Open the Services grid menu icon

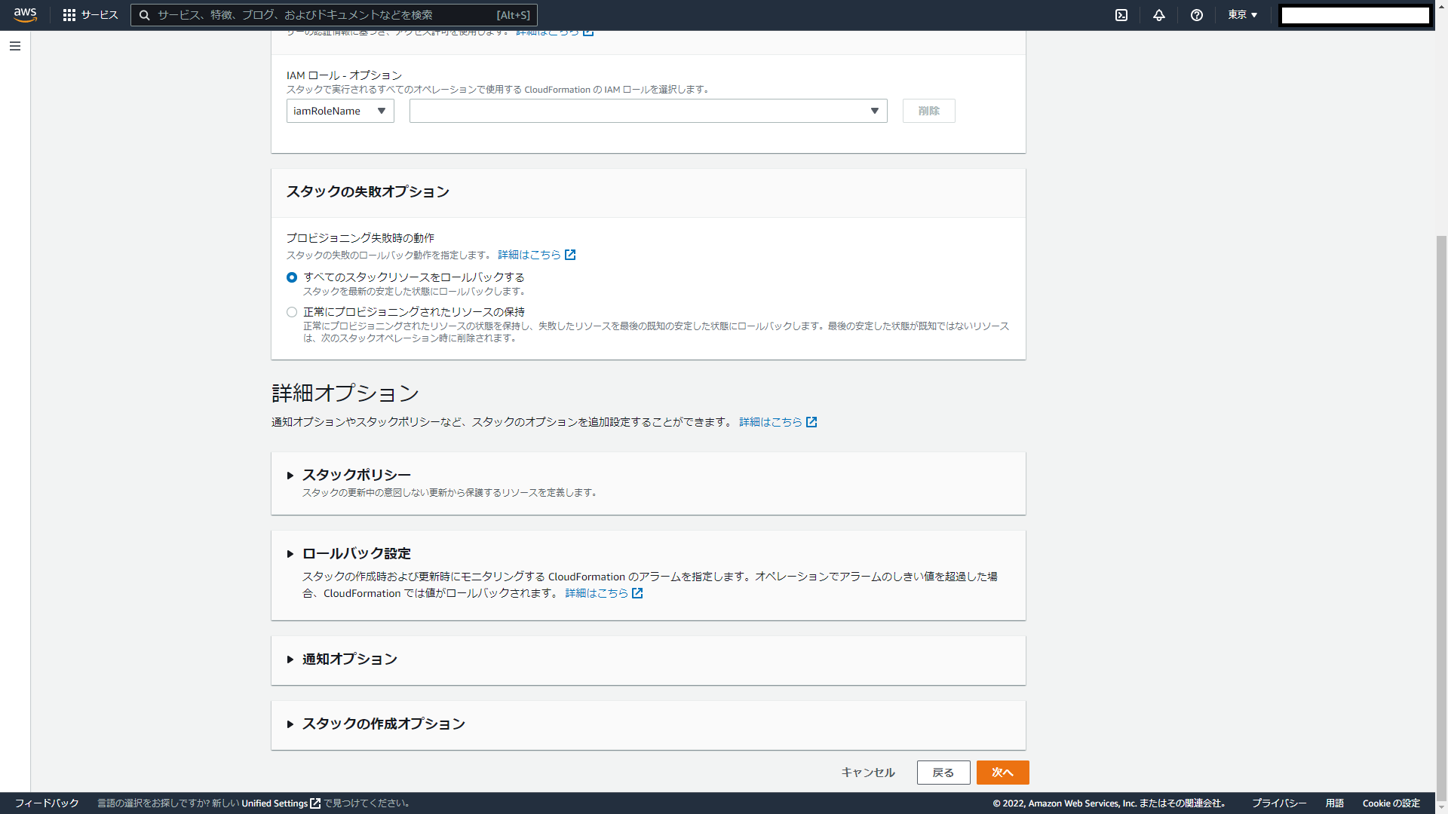(69, 15)
